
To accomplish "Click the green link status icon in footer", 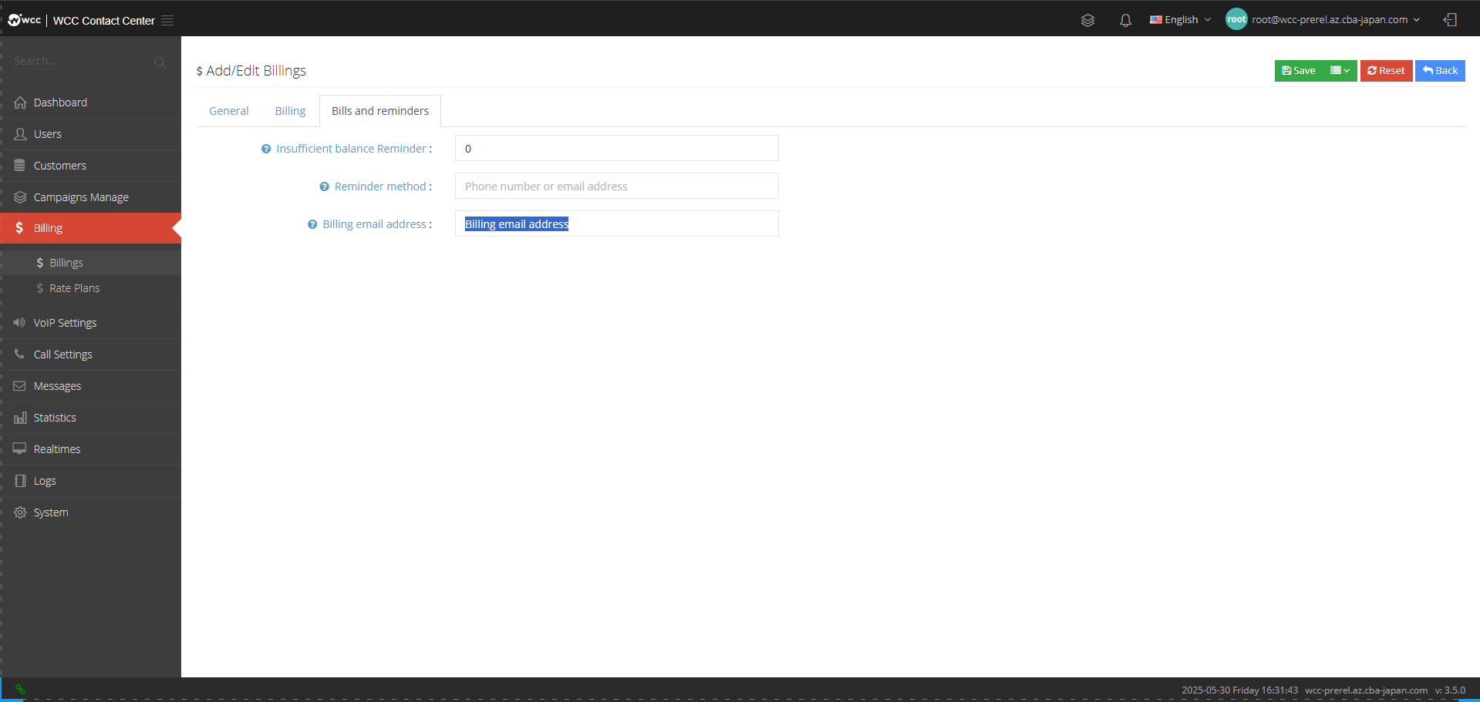I will [x=20, y=690].
